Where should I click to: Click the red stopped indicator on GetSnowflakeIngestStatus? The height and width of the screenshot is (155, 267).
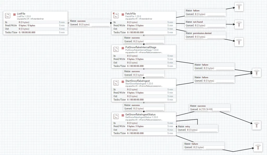click(x=123, y=115)
